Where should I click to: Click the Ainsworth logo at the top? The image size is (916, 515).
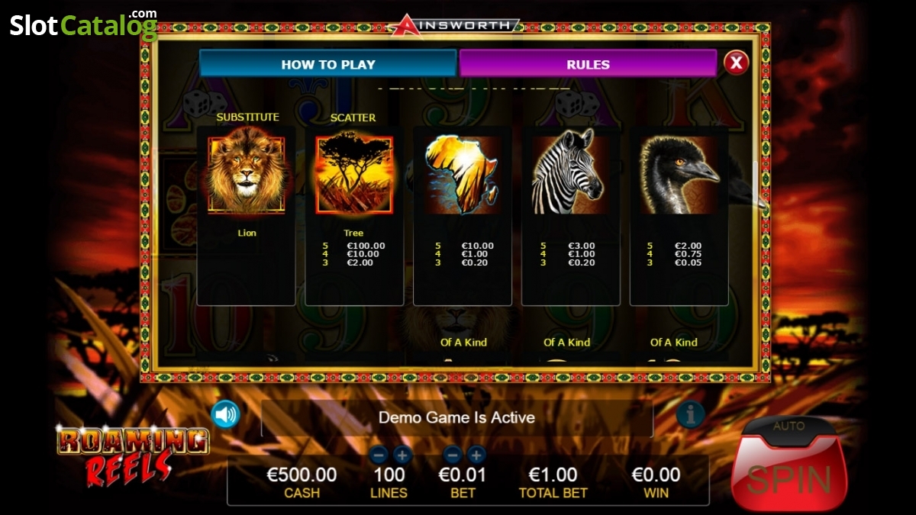(x=453, y=25)
